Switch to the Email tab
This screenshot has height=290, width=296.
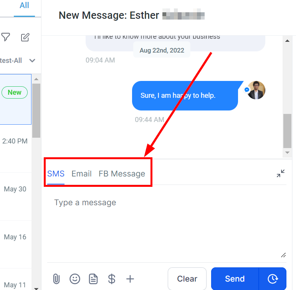(81, 174)
